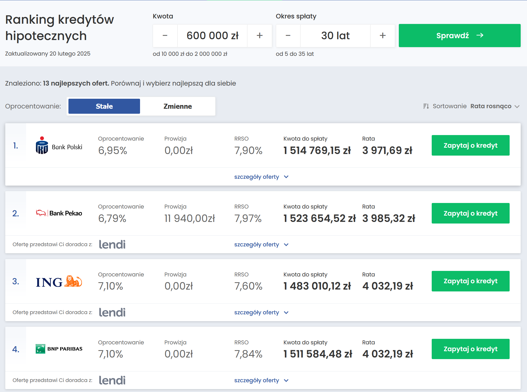Click the BNP Paribas logo

point(59,349)
